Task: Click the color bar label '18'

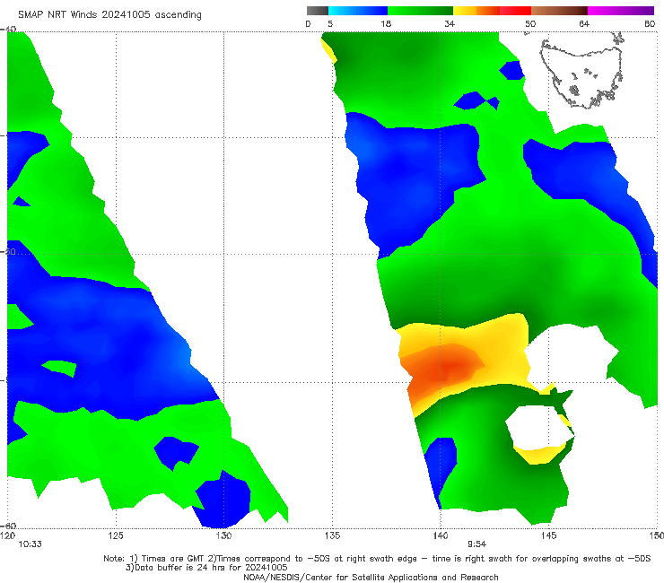Action: point(386,23)
